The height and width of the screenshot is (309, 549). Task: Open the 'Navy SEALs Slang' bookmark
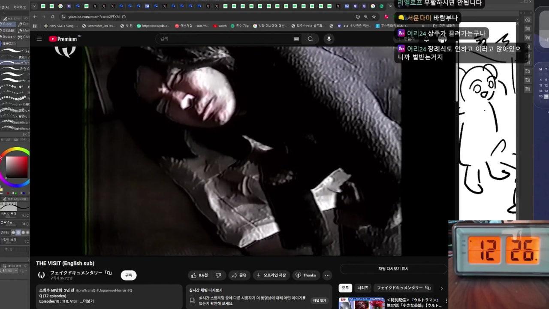(61, 26)
